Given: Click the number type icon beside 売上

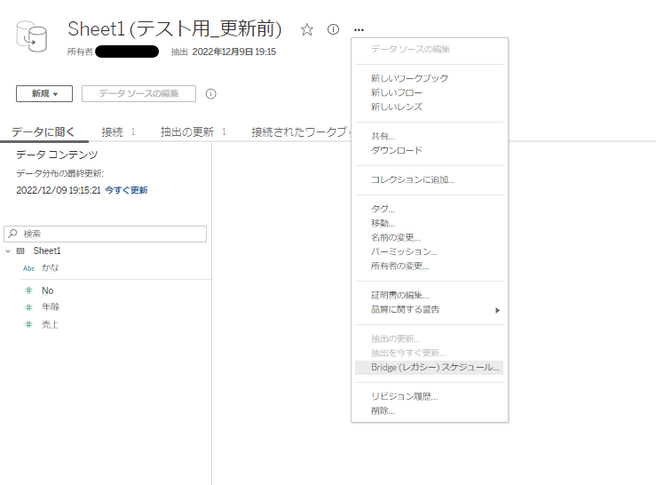Looking at the screenshot, I should 28,325.
